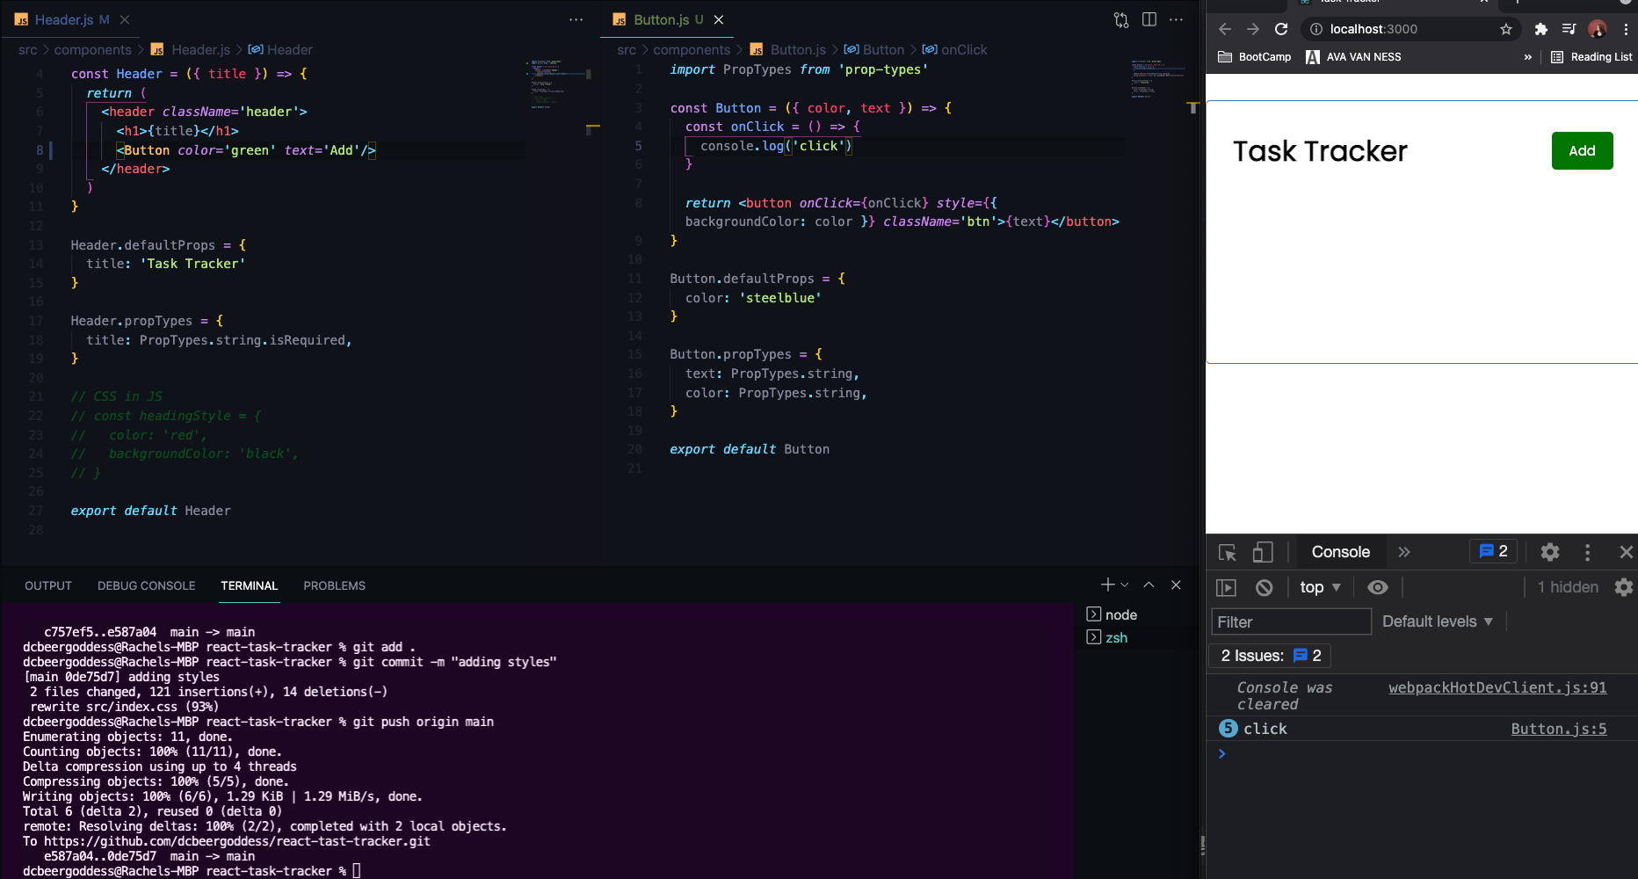Image resolution: width=1638 pixels, height=879 pixels.
Task: Open issues badge showing 2 in DevTools toolbar
Action: (1494, 551)
